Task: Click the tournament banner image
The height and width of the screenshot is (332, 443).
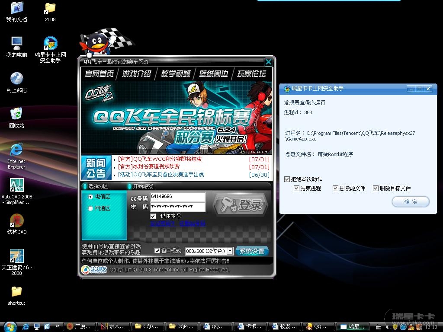Action: pos(177,117)
